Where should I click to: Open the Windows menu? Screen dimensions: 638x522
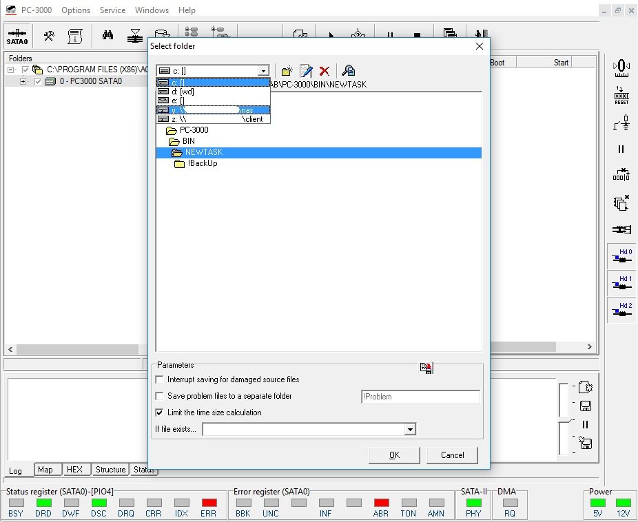pos(152,10)
